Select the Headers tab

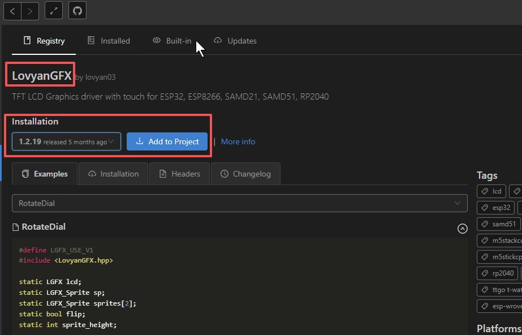click(179, 174)
